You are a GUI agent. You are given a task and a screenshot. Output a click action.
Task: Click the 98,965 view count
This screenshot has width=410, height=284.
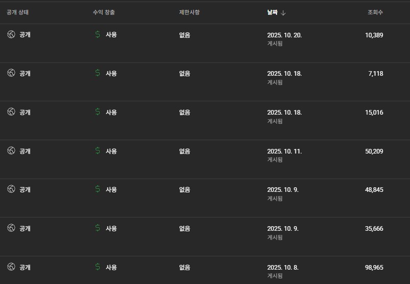[374, 268]
